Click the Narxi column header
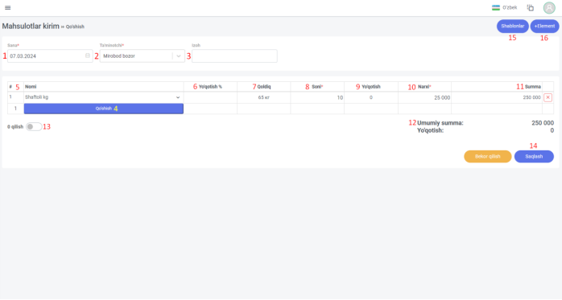The width and height of the screenshot is (562, 300). 424,87
